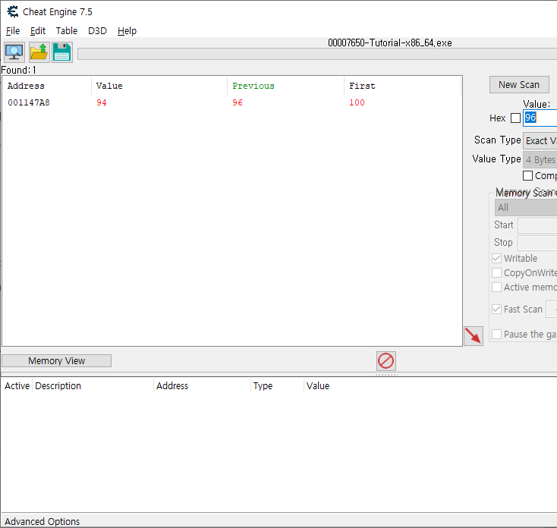Toggle the Writable checkbox
The image size is (557, 528).
click(496, 258)
